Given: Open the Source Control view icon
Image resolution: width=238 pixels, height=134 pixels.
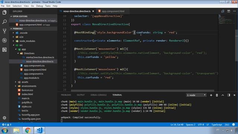Looking at the screenshot, I should (4, 31).
